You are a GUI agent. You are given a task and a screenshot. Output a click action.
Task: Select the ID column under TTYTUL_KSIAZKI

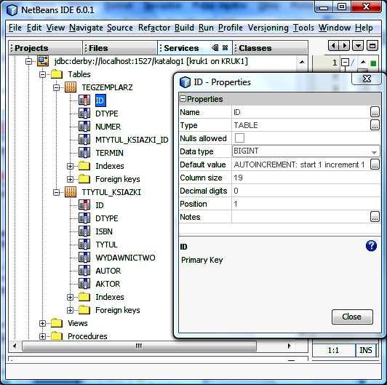(x=100, y=205)
